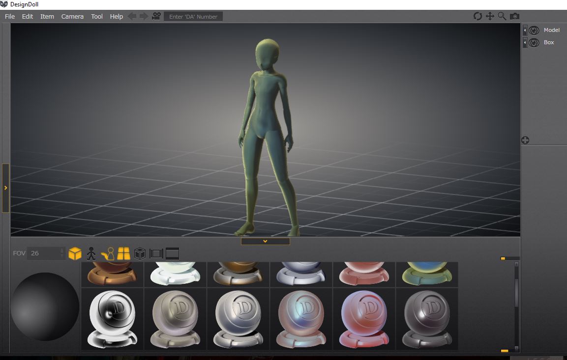The image size is (567, 360).
Task: Click the large dark material preview sphere
Action: click(45, 306)
